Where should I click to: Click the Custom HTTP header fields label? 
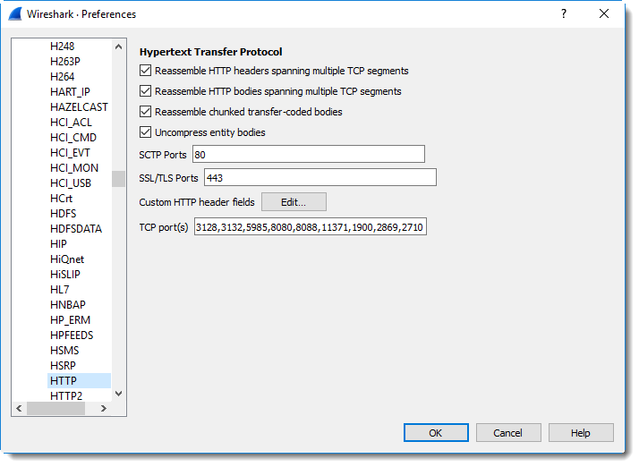coord(197,202)
